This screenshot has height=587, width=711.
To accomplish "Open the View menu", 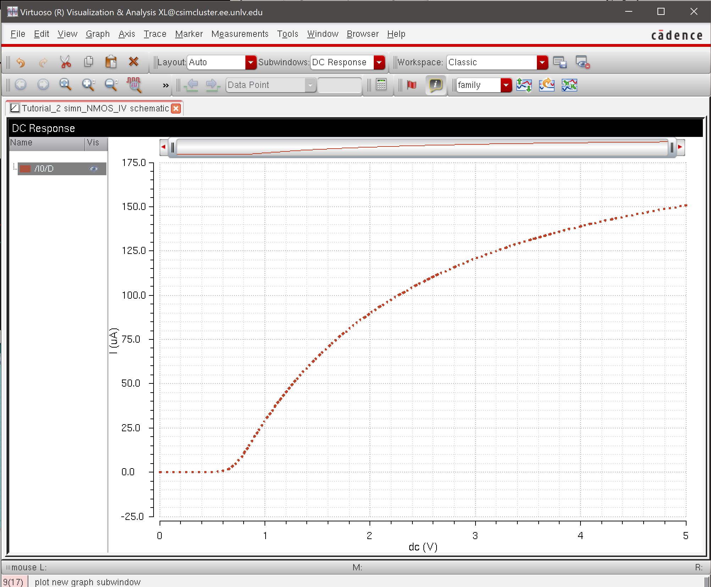I will click(67, 34).
